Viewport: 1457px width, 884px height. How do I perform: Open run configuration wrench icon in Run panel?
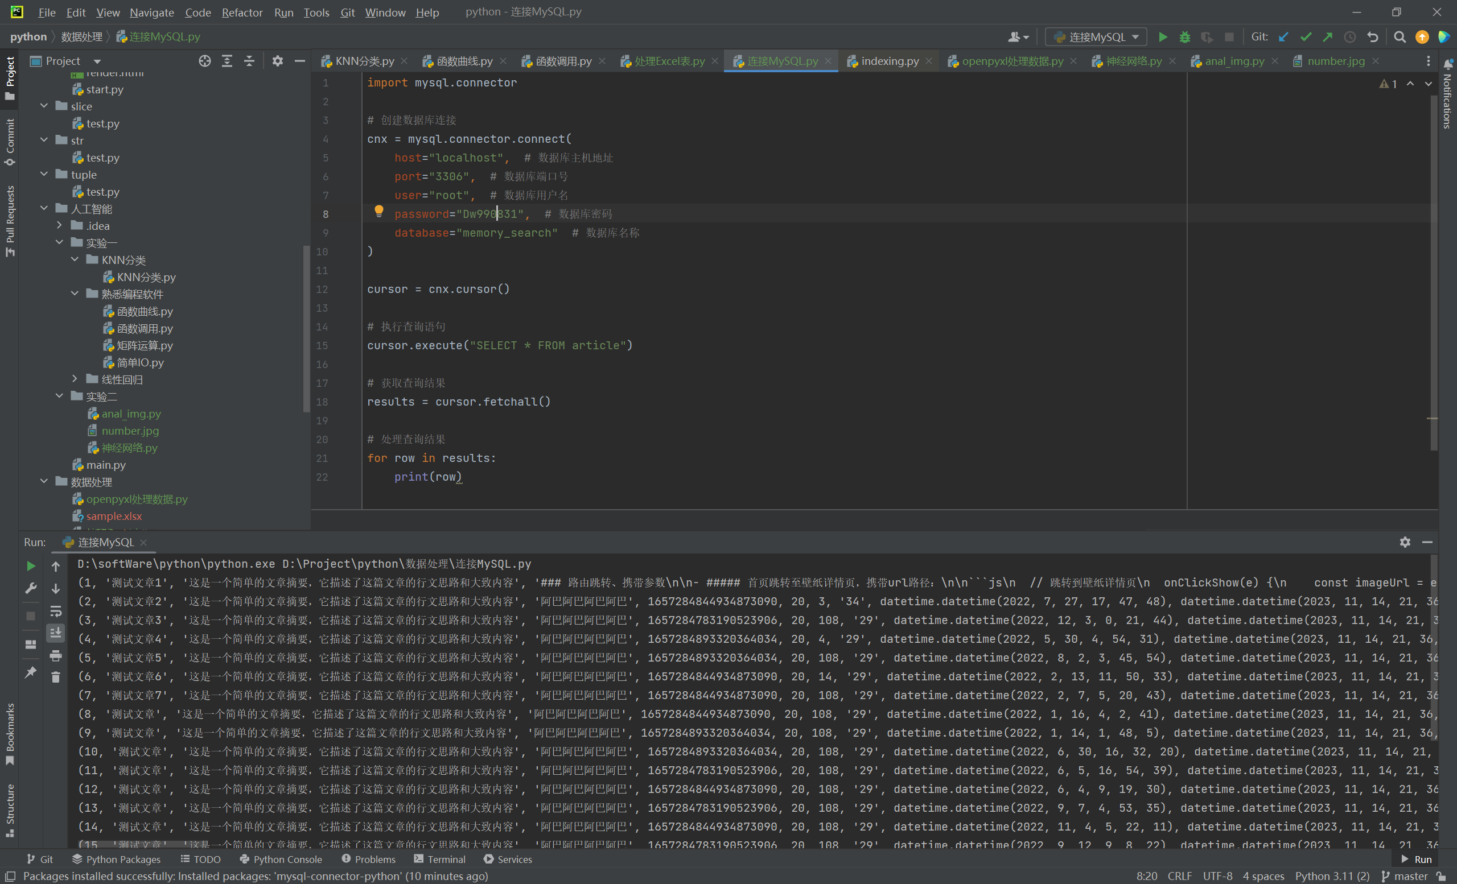[x=31, y=589]
